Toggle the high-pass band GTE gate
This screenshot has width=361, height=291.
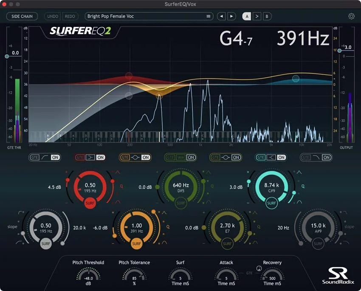click(x=35, y=158)
